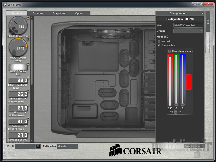Click the Nom field containing H80iGT Cooler Led

188,25
